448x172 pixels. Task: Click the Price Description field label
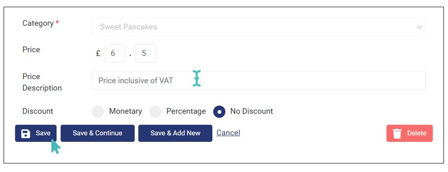pos(42,82)
